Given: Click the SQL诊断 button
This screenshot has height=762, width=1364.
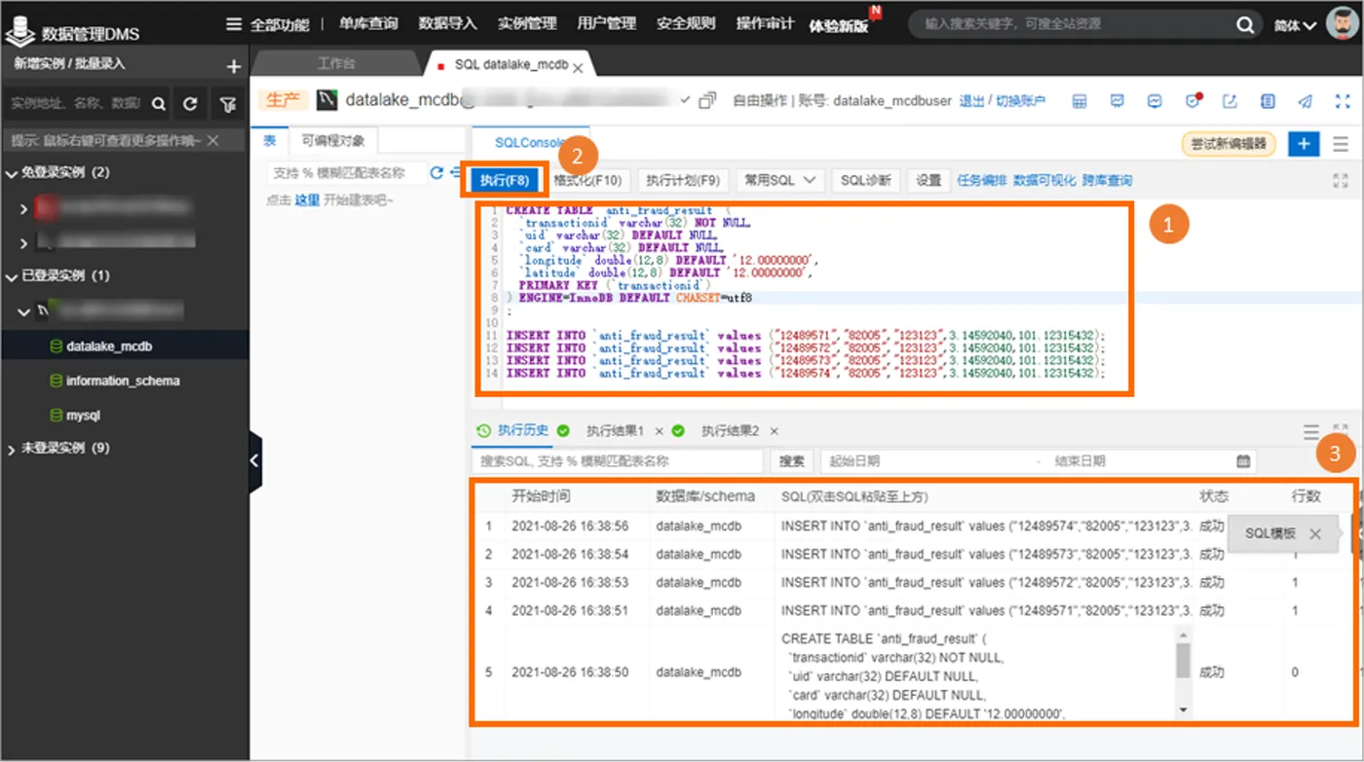Looking at the screenshot, I should [x=866, y=180].
